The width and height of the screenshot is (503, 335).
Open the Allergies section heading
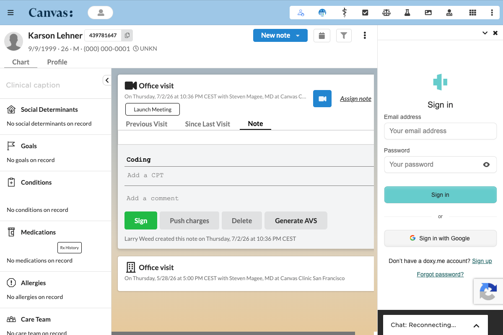[x=34, y=283]
